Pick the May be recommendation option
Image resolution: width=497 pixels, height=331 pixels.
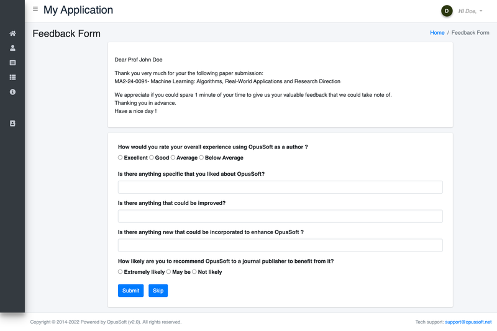[x=168, y=272]
